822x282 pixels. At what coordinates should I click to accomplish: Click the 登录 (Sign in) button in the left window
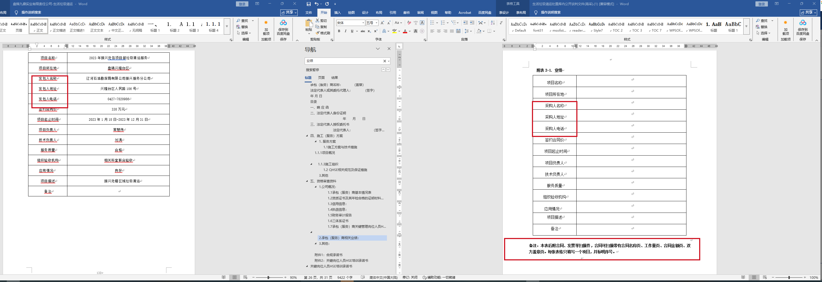tap(242, 4)
